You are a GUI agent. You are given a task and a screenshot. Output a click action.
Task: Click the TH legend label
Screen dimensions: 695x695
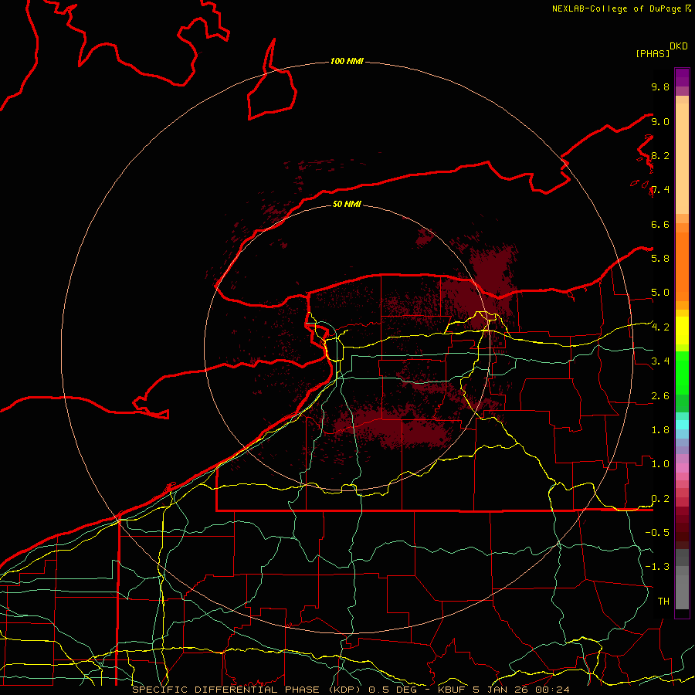tap(663, 601)
